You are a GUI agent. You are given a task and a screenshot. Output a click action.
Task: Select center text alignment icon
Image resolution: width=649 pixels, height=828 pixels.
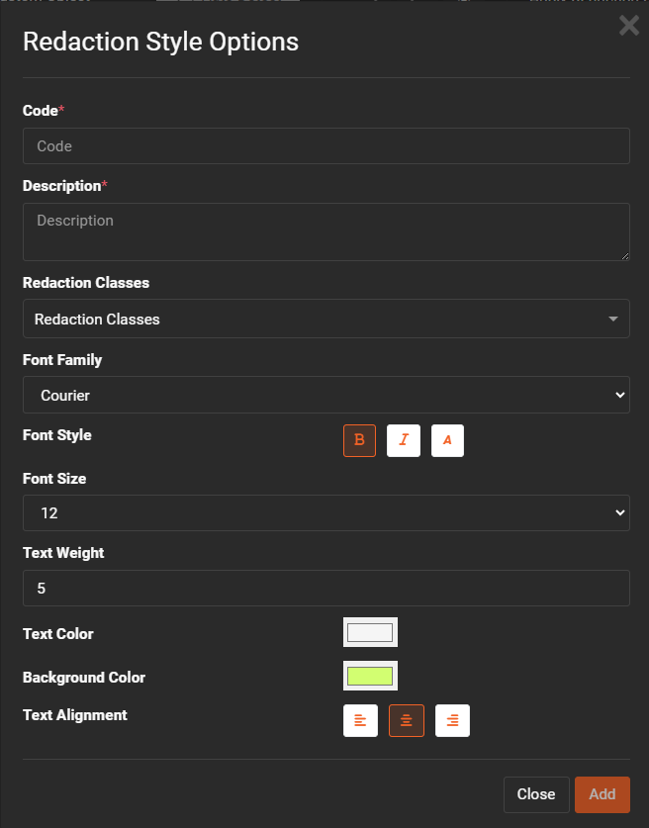coord(406,721)
